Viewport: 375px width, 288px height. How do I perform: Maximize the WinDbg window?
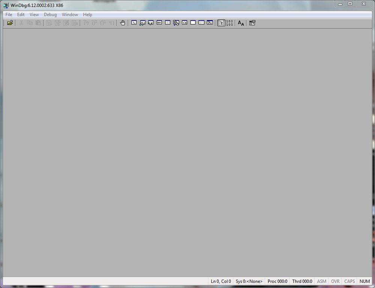click(x=350, y=4)
